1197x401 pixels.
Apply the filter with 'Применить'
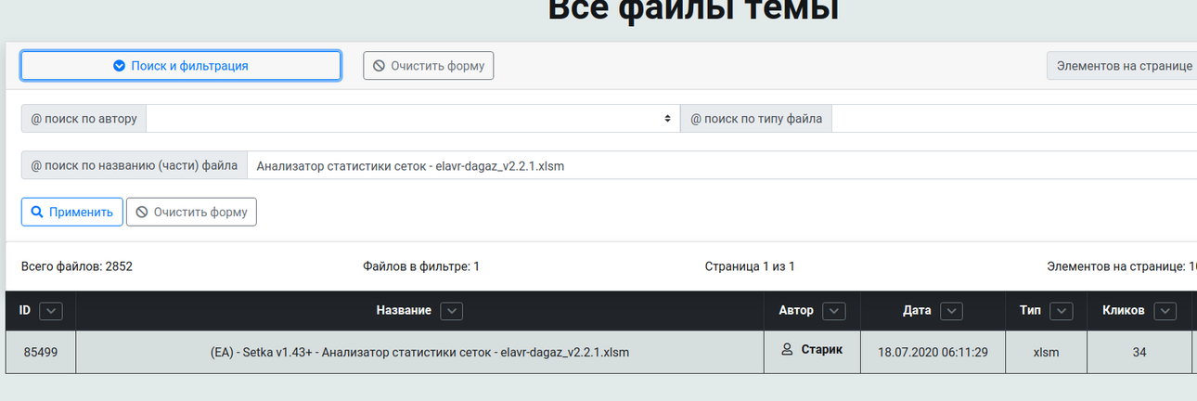(x=72, y=212)
